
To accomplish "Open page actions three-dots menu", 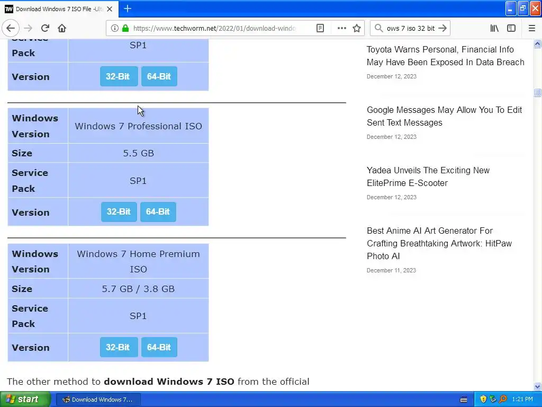I will pyautogui.click(x=341, y=29).
